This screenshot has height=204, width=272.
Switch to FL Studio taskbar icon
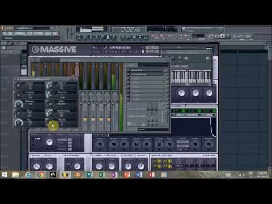[x=65, y=175]
